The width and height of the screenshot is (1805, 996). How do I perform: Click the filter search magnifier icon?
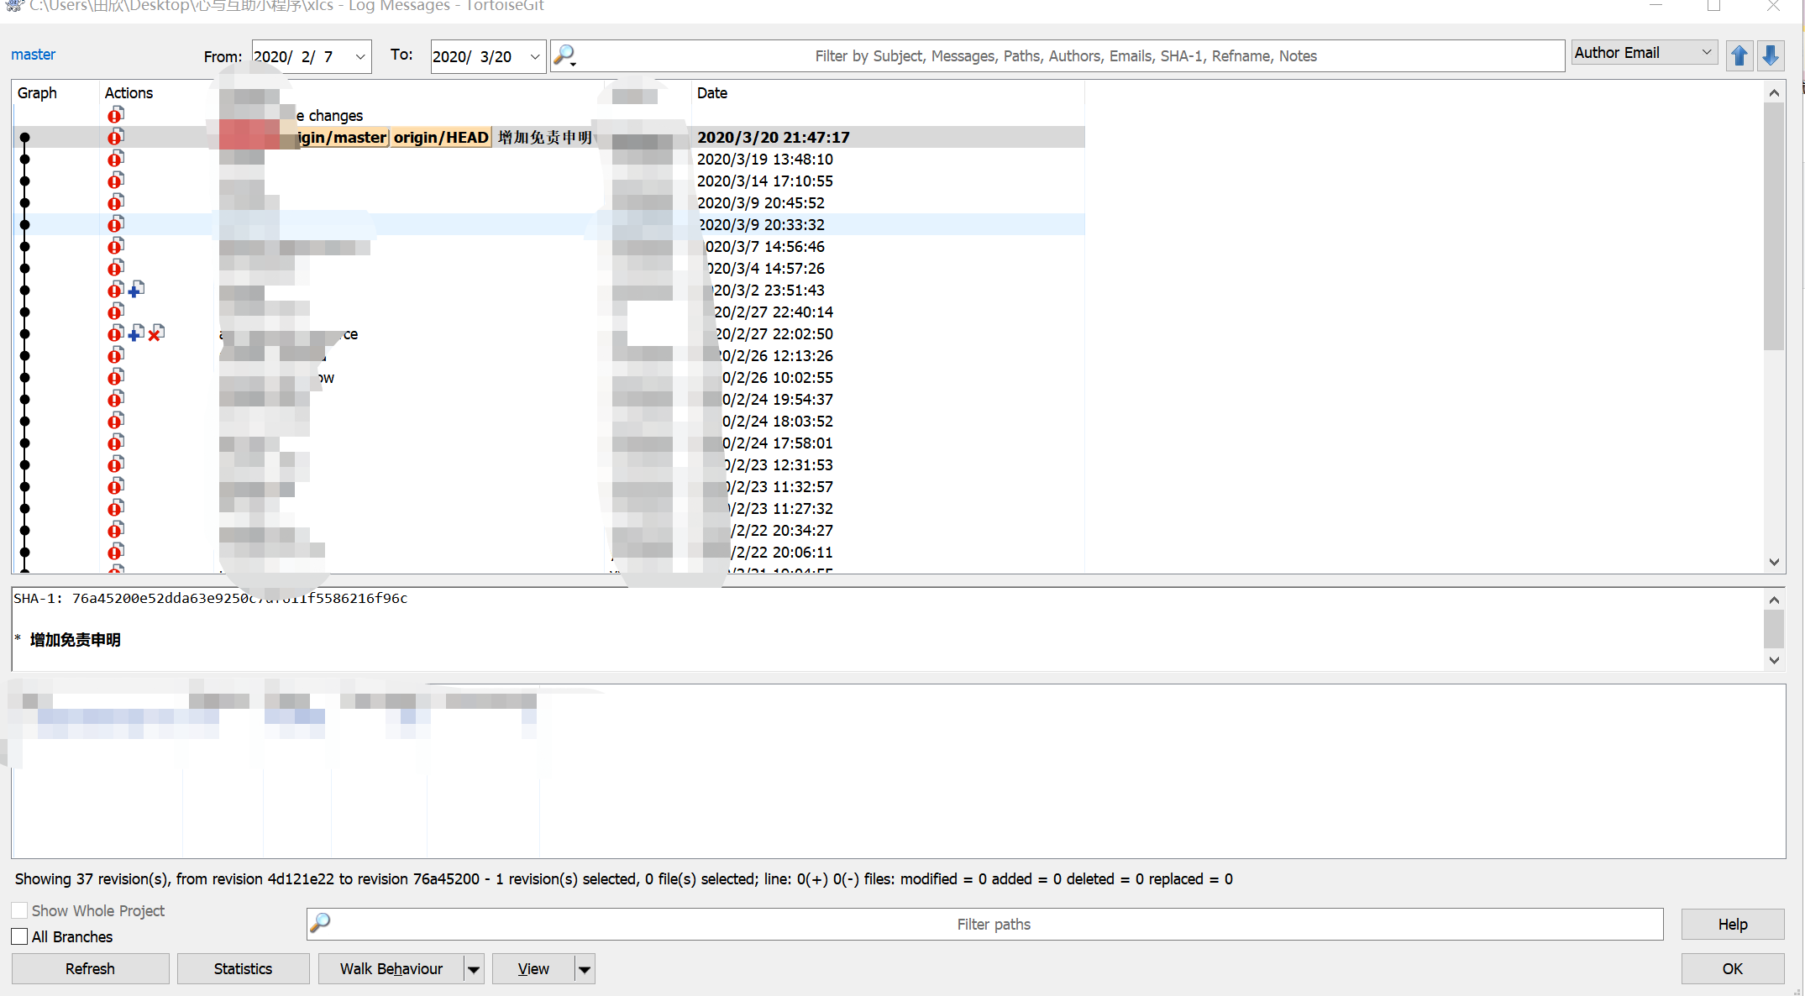click(563, 55)
